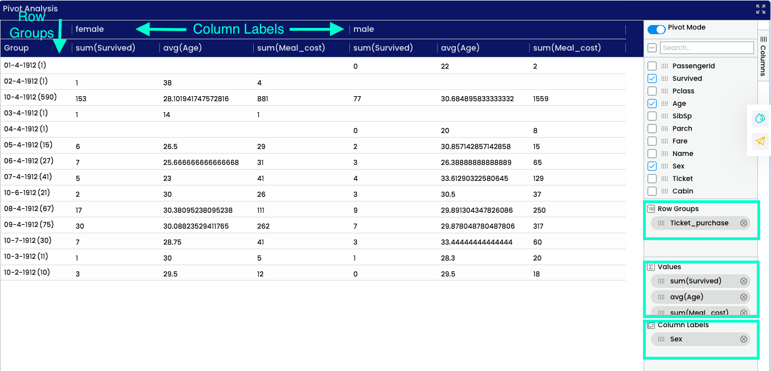Click the Row Groups section icon
Image resolution: width=771 pixels, height=371 pixels.
tap(651, 209)
